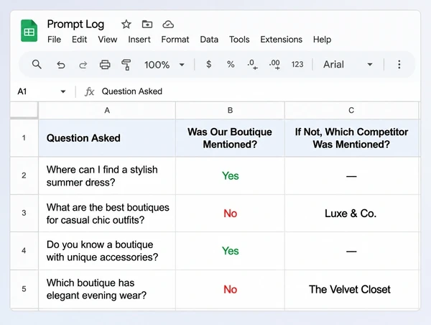Viewport: 431px width, 325px height.
Task: Format as currency with dollar sign
Action: (208, 65)
